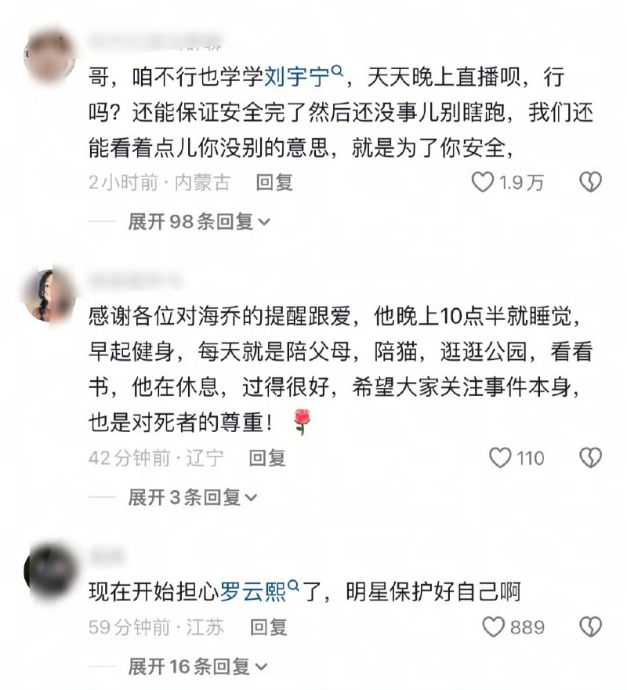Open second commenter's avatar profile
This screenshot has height=690, width=627.
coord(49,296)
